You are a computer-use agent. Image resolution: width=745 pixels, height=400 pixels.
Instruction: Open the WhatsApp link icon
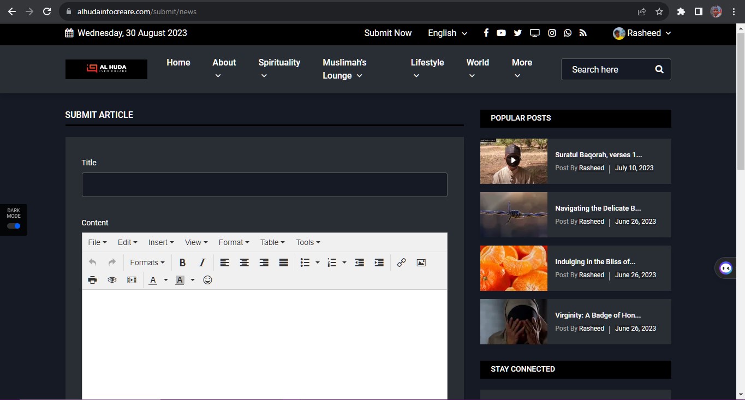[x=568, y=33]
